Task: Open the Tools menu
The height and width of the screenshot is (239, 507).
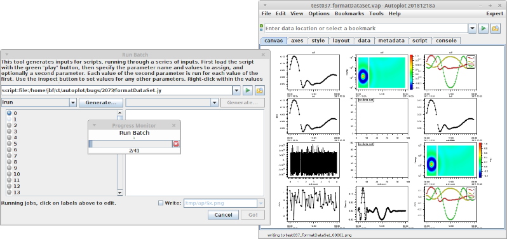Action: tap(376, 13)
